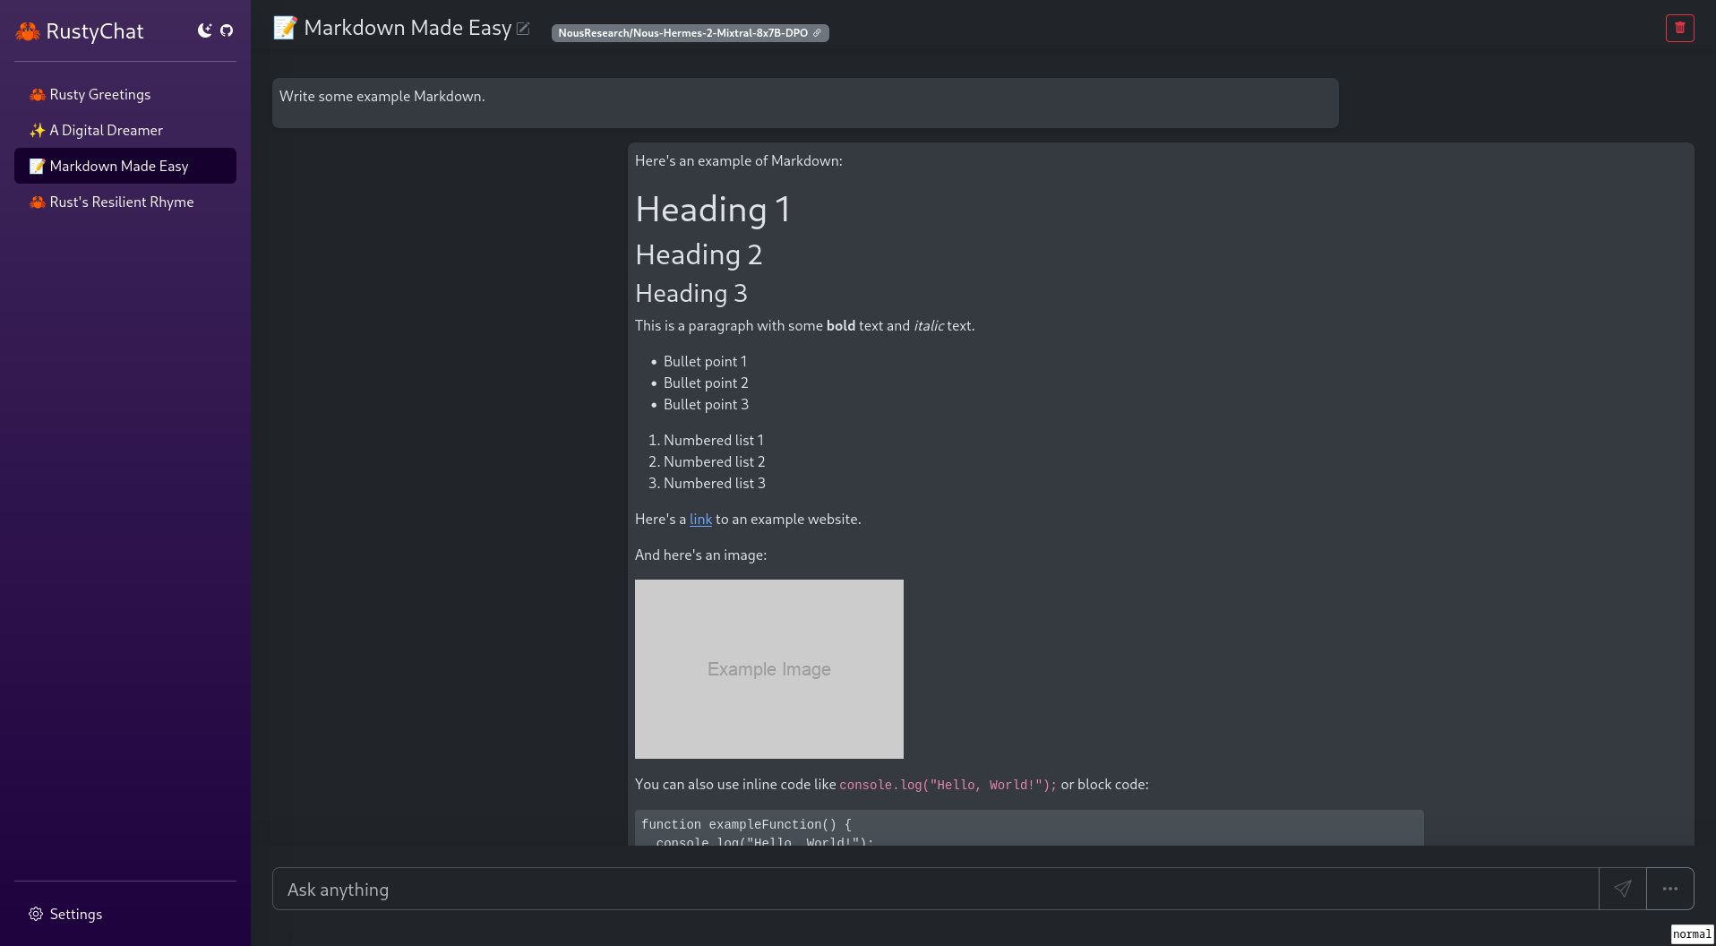Open the Settings gear icon

click(36, 914)
